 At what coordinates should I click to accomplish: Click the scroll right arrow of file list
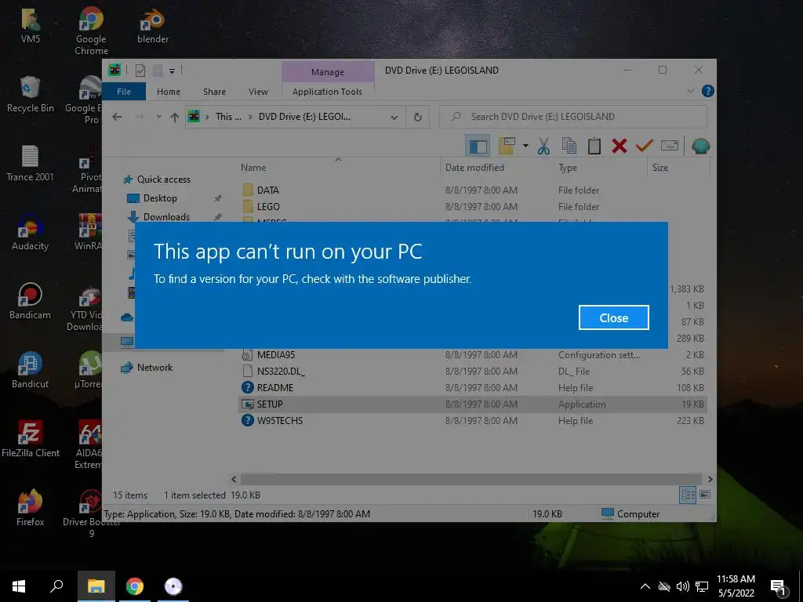[710, 479]
